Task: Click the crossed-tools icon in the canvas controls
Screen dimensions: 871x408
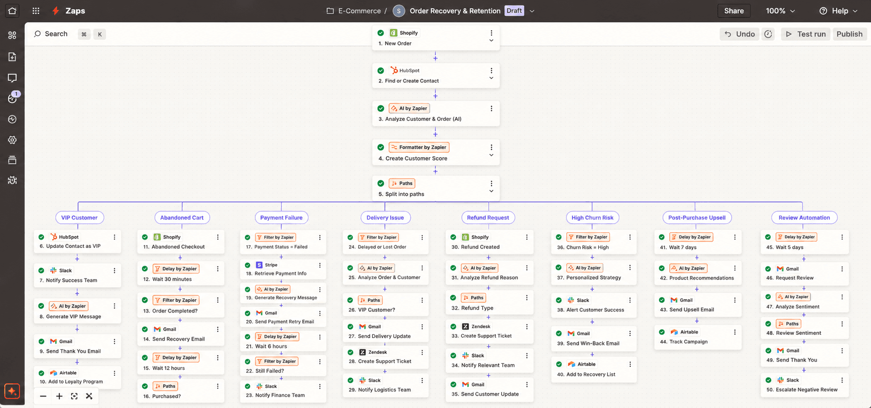Action: click(89, 396)
